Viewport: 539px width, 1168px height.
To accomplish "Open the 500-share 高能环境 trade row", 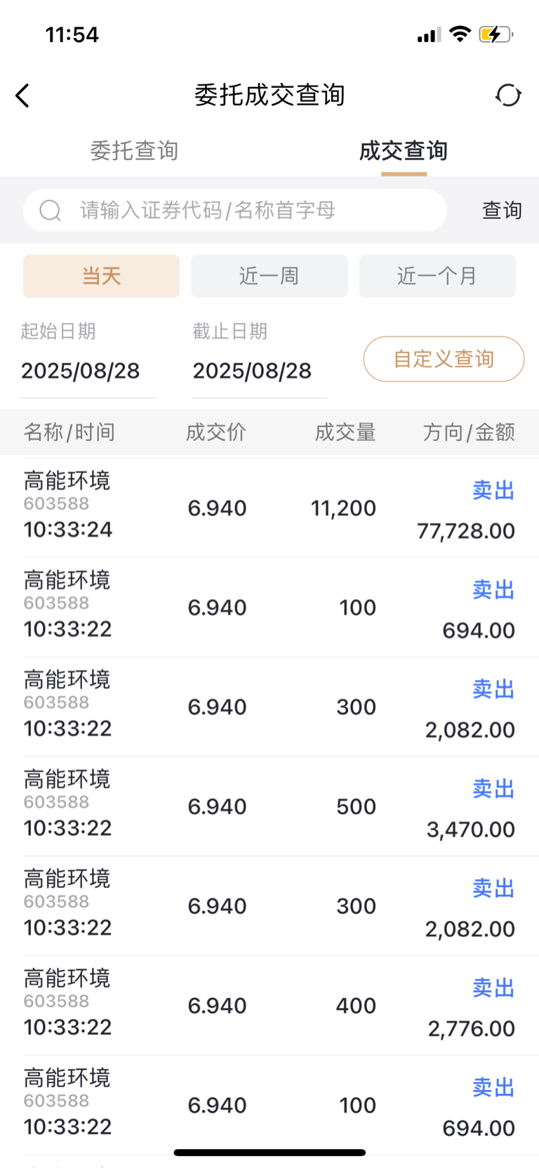I will point(269,806).
